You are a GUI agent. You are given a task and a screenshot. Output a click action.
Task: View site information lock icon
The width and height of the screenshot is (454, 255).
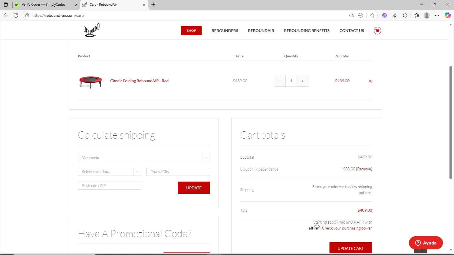click(x=27, y=15)
